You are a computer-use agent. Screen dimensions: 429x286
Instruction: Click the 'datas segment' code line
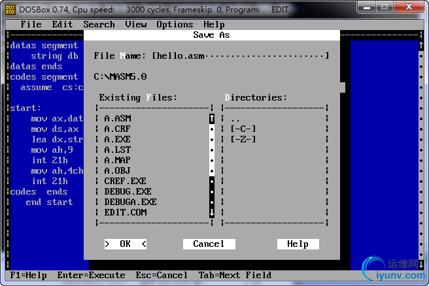[44, 45]
